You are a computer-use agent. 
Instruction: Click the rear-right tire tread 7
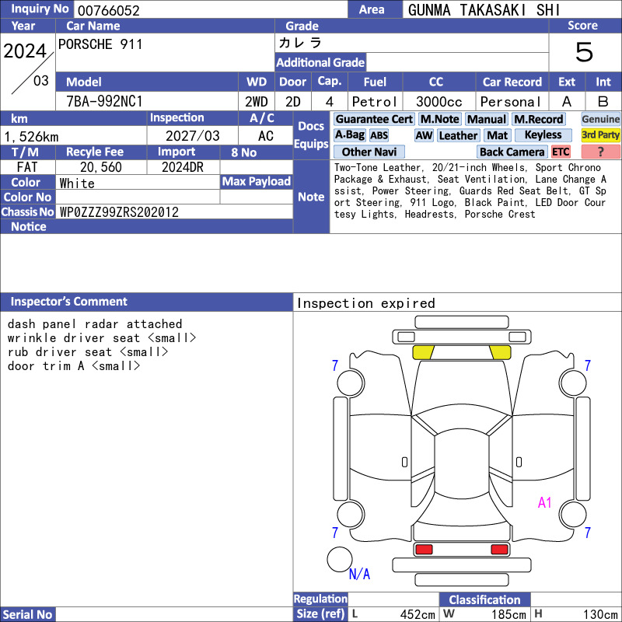(x=588, y=533)
